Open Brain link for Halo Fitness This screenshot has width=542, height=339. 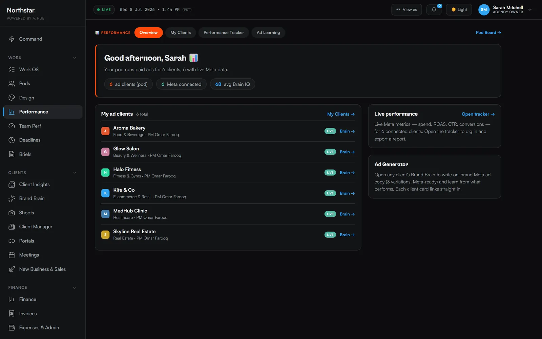[x=347, y=173]
